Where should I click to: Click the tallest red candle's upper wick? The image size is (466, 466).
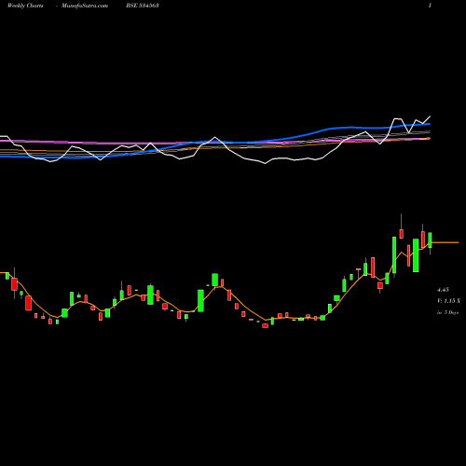point(401,221)
